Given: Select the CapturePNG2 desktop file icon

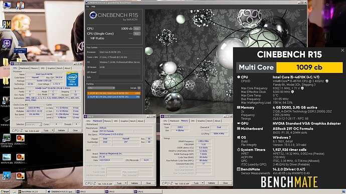Looking at the screenshot, I should click(x=20, y=46).
